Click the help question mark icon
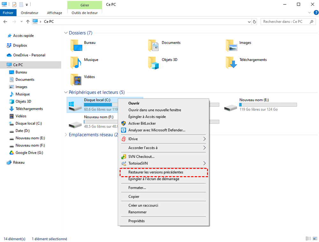 coord(316,13)
